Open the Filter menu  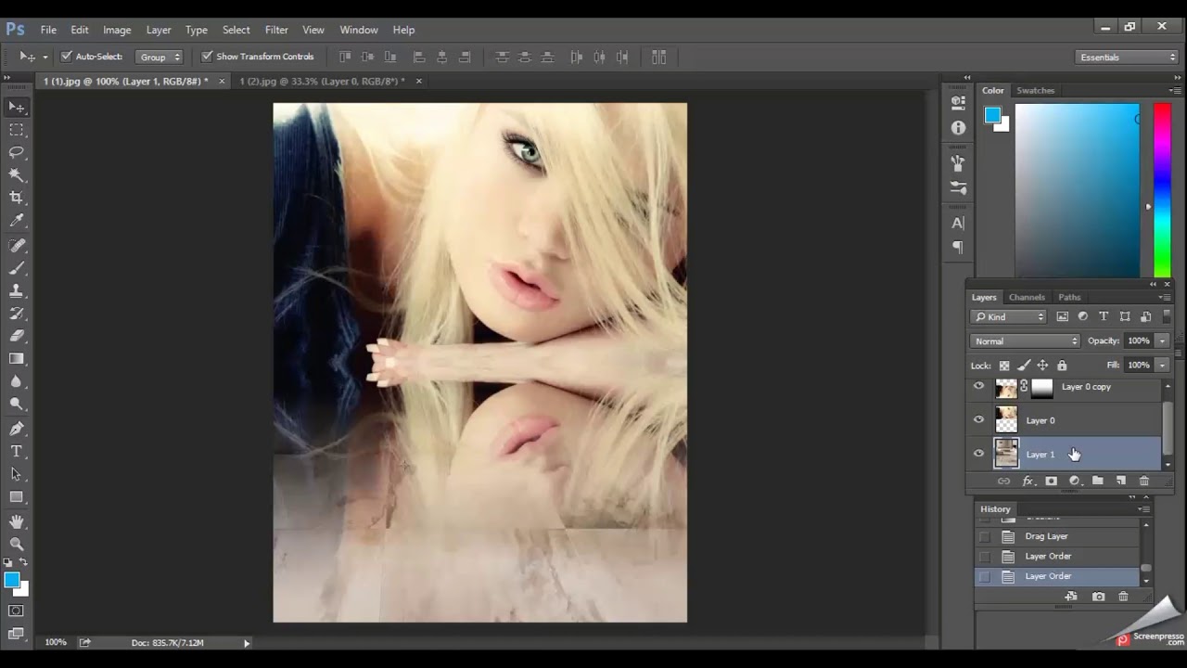pyautogui.click(x=276, y=30)
